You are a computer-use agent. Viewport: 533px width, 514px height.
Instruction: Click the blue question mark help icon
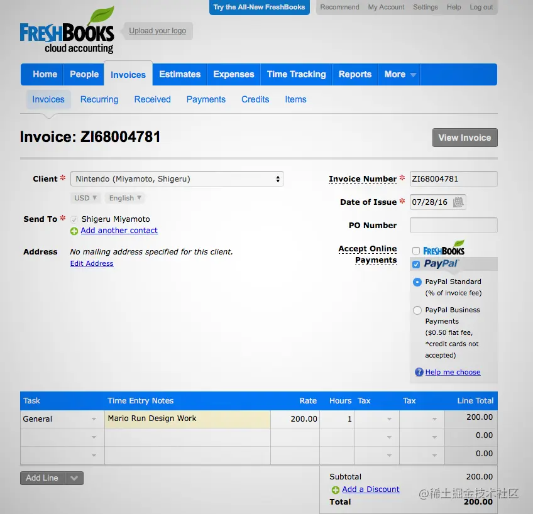[x=419, y=372]
